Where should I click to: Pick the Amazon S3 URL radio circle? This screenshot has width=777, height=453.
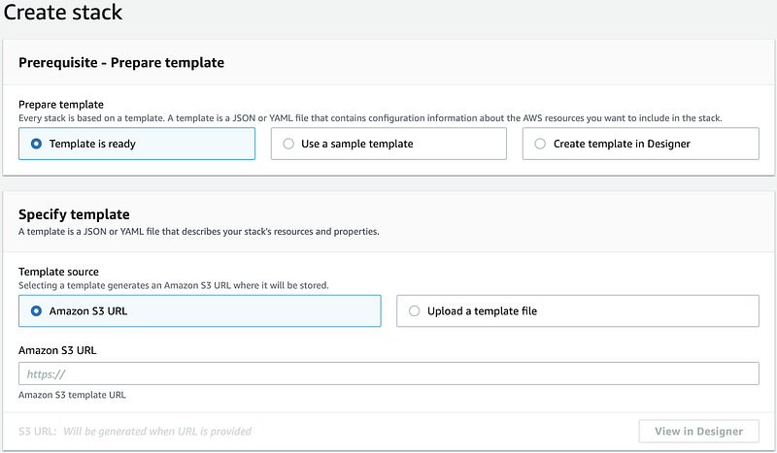click(x=36, y=311)
